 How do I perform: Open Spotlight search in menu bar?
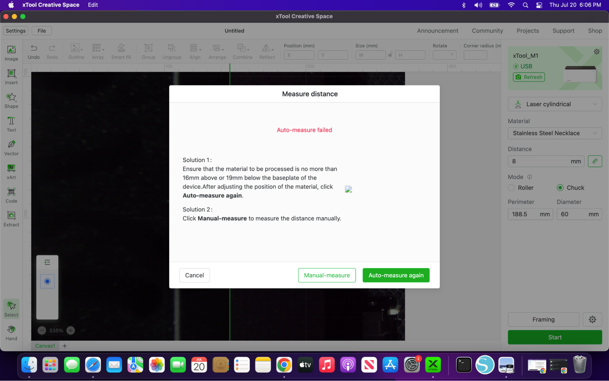point(525,5)
